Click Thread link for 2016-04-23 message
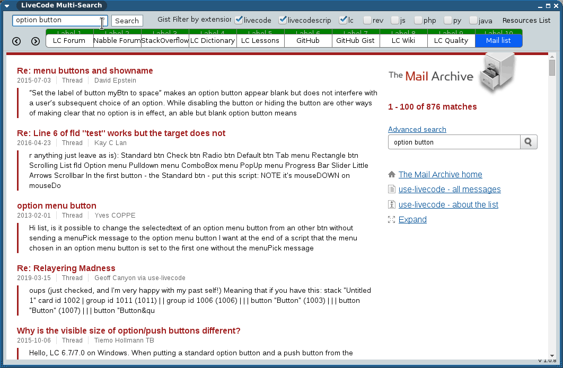563x368 pixels. (72, 143)
